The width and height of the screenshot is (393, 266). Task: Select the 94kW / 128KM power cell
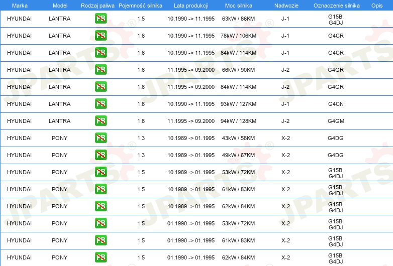point(238,121)
